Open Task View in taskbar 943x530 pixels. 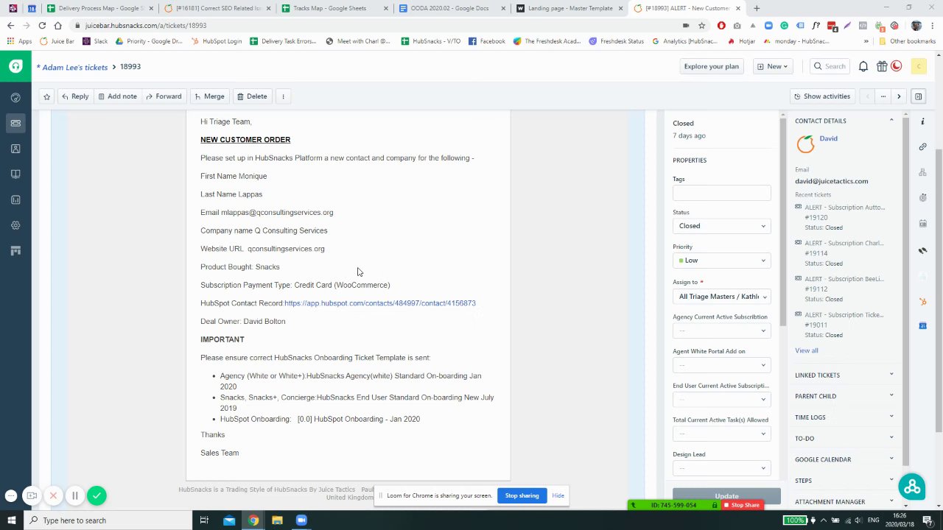pos(205,520)
